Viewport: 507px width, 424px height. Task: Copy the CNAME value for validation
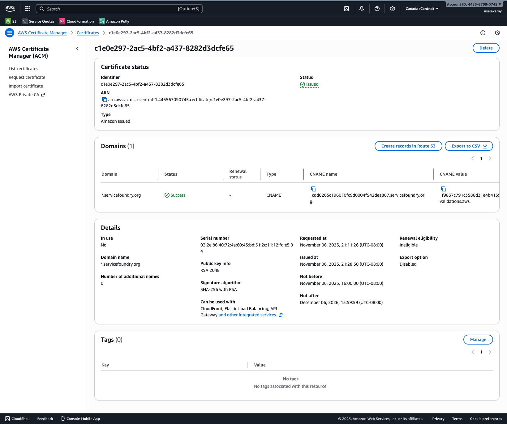[x=444, y=189]
